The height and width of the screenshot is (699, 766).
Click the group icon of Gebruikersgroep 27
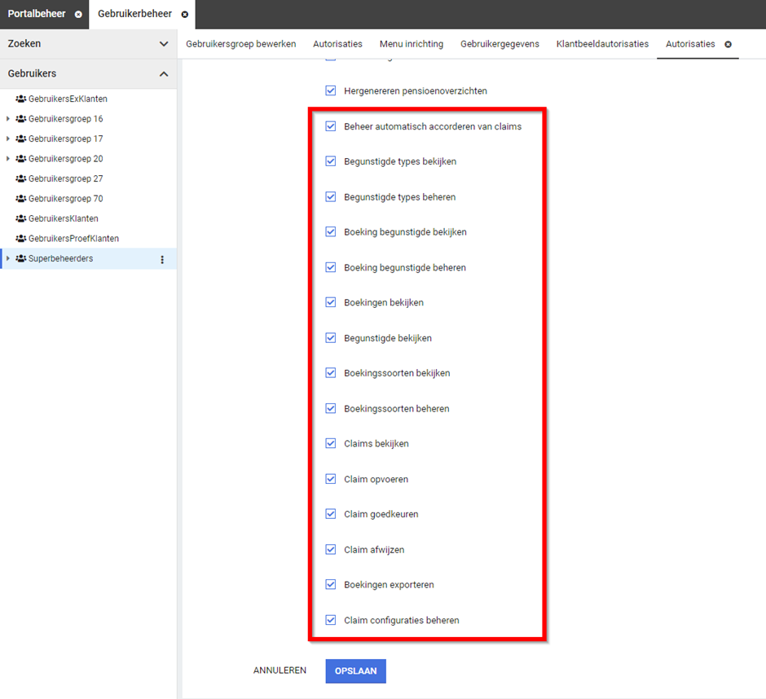21,179
